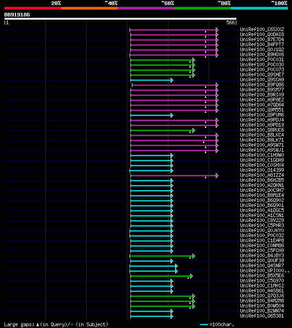Click the UniRef100_B5X5E6 label
292x328 pixels.
click(262, 275)
